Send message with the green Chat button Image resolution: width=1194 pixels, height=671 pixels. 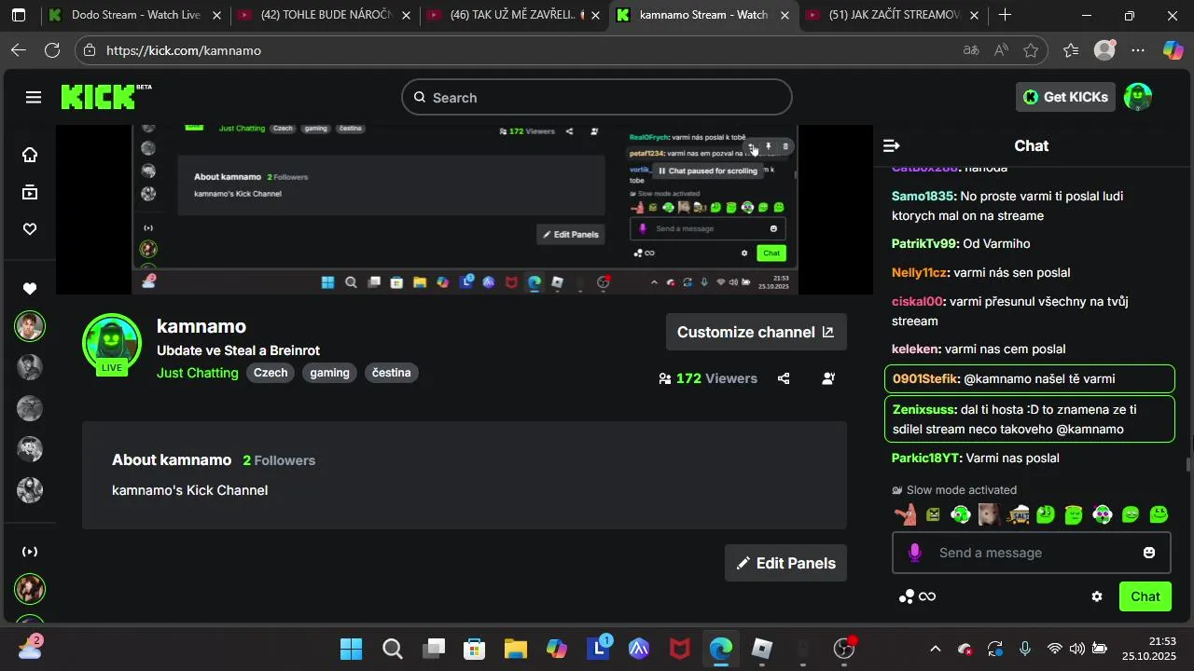(1145, 596)
